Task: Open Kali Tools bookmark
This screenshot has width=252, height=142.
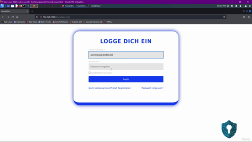Action: pyautogui.click(x=19, y=22)
